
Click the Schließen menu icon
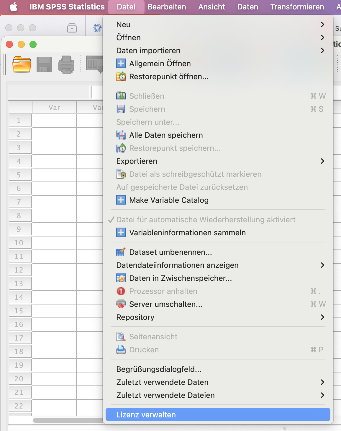click(121, 96)
